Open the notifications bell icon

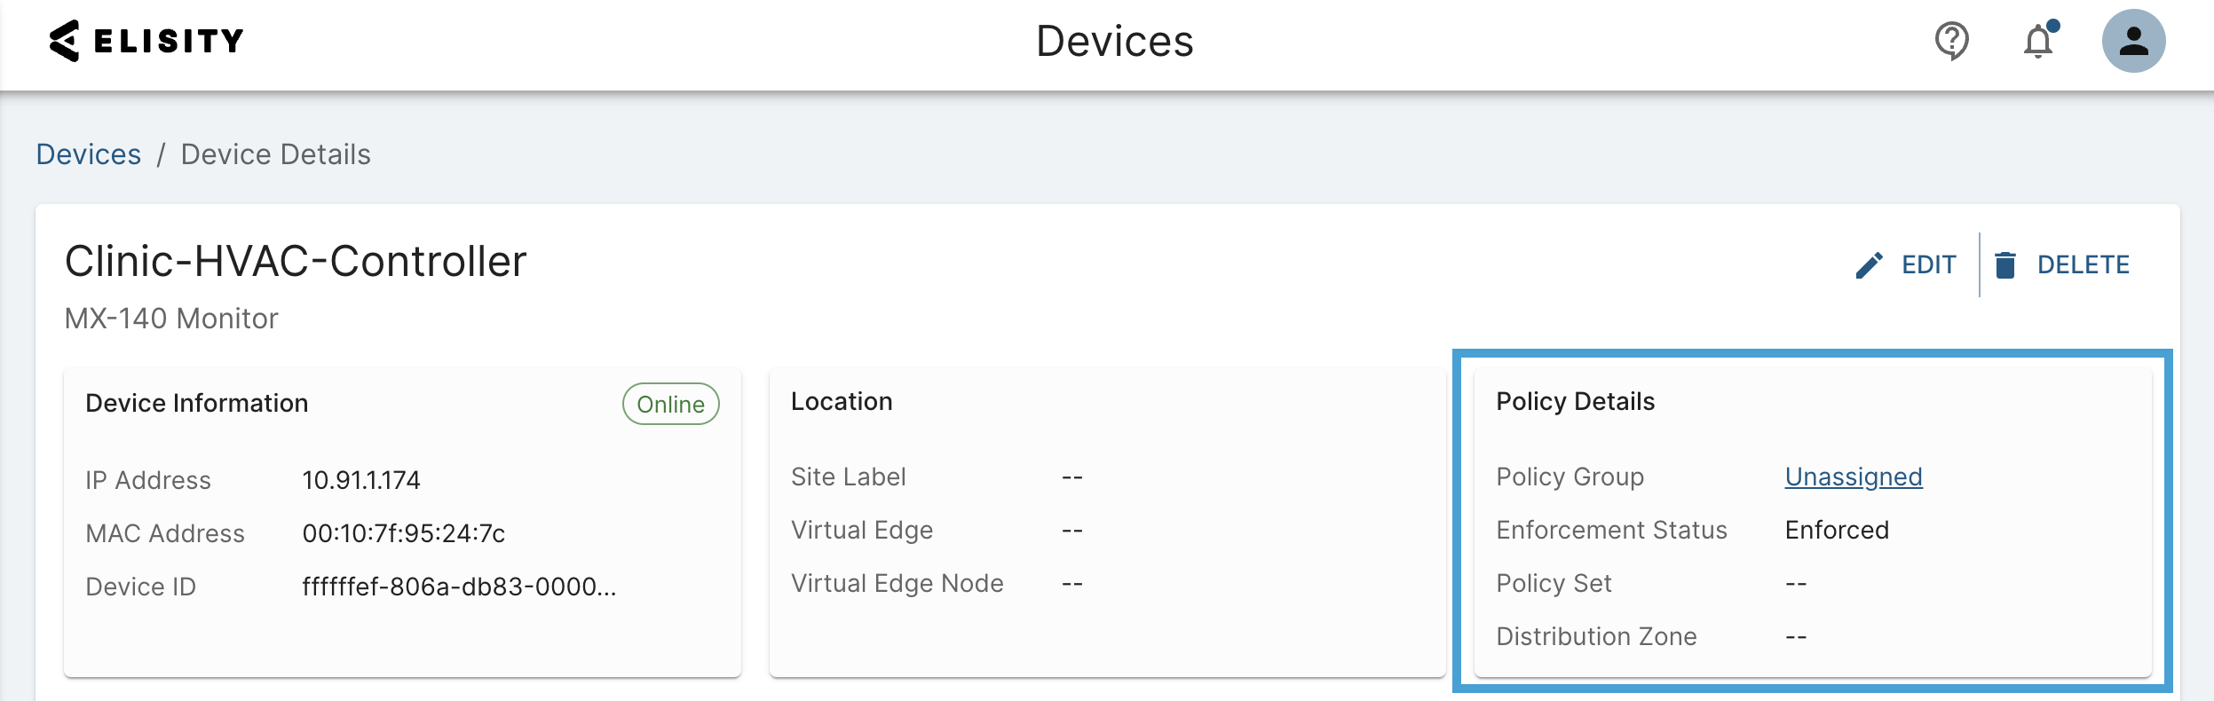[2038, 42]
